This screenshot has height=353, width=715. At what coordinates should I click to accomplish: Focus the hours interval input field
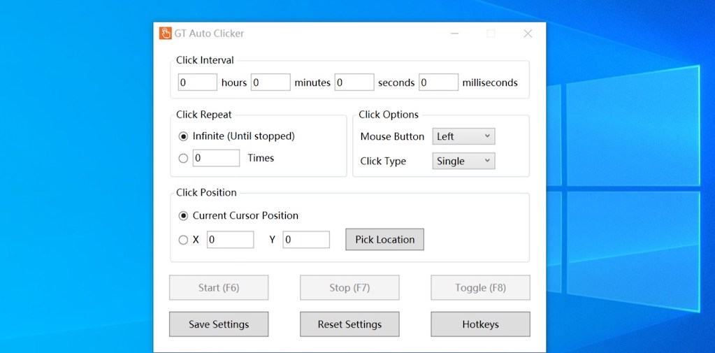pyautogui.click(x=197, y=82)
